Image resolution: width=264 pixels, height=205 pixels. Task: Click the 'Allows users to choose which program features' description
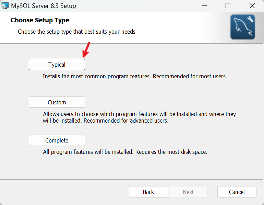coord(139,117)
